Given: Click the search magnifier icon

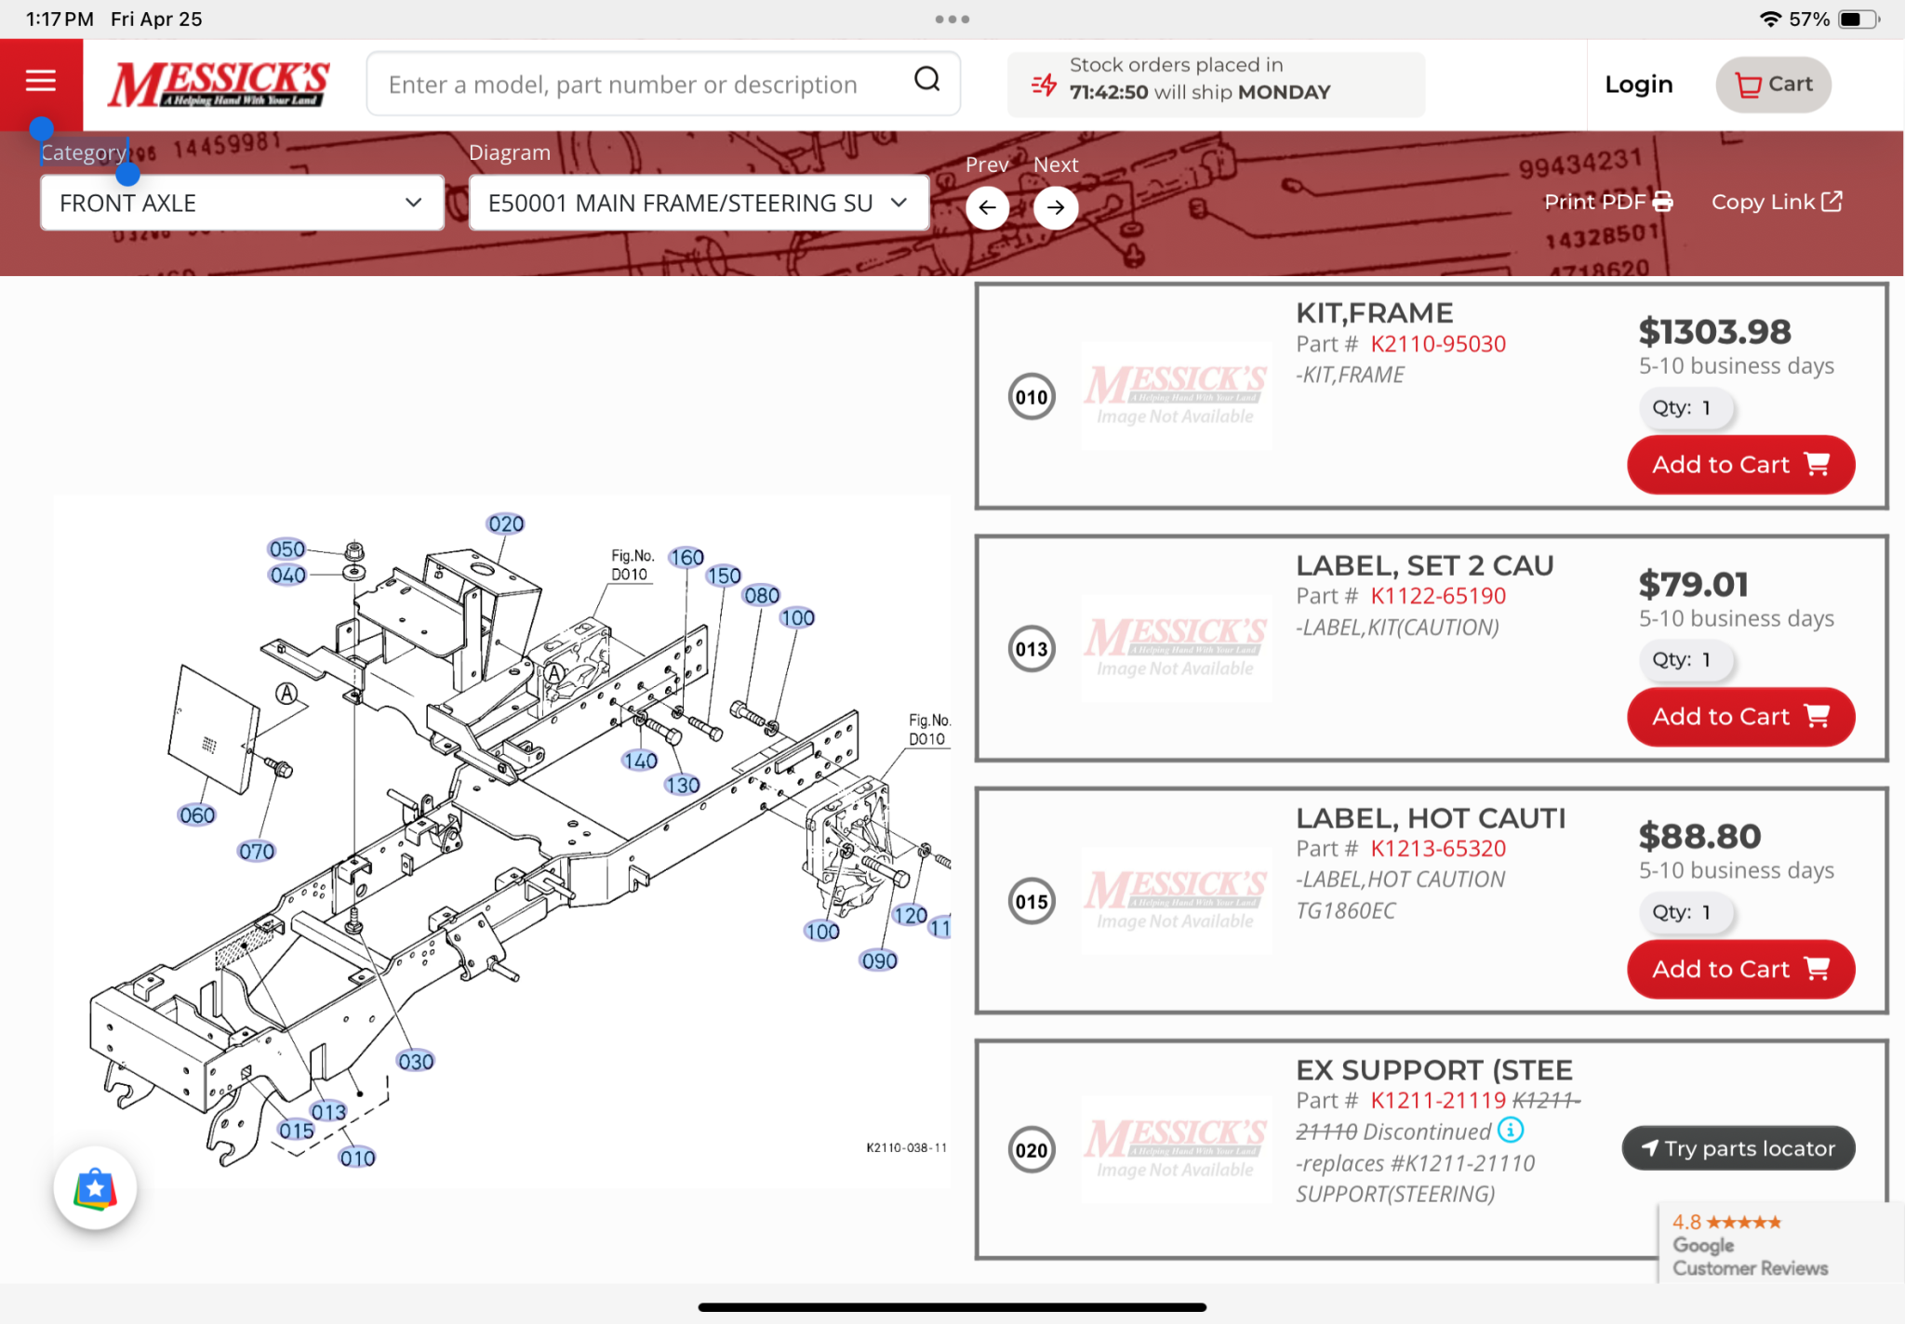Looking at the screenshot, I should click(x=926, y=80).
